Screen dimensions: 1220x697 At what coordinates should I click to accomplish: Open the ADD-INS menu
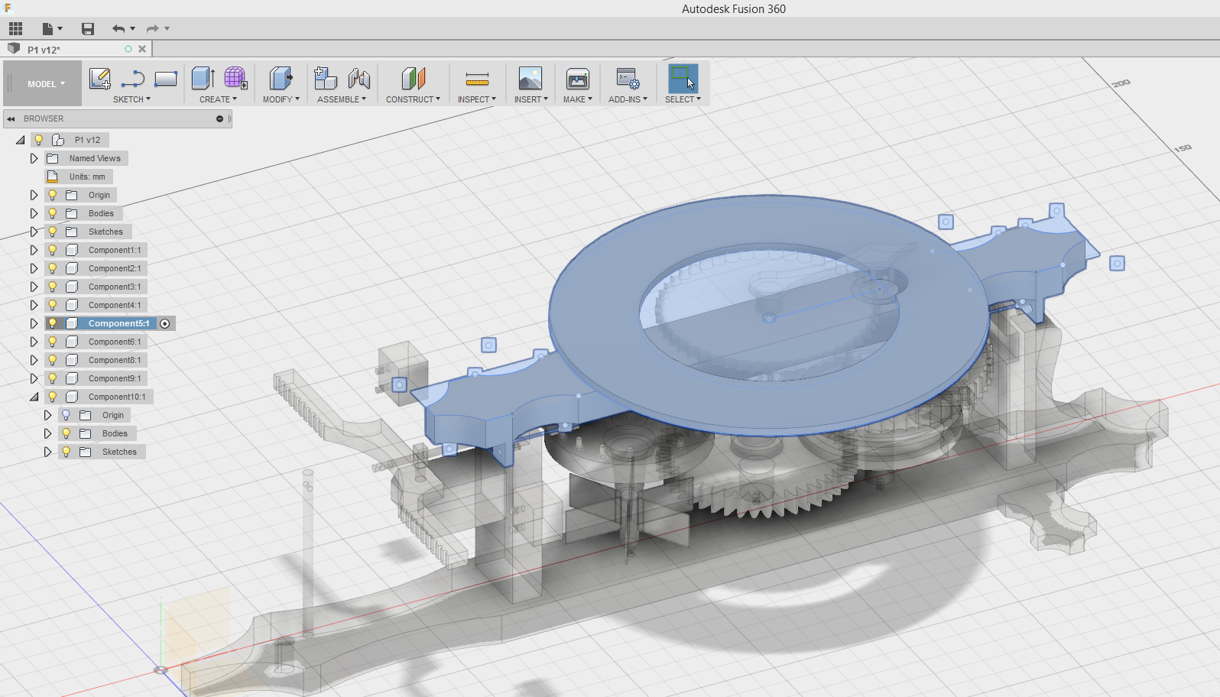pos(628,99)
